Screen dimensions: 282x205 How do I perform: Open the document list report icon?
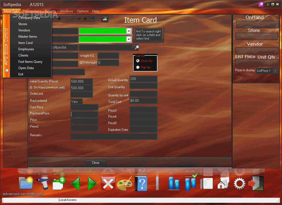pos(207,183)
